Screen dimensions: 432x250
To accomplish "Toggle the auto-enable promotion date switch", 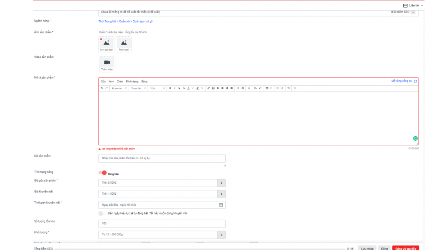I will tap(102, 213).
